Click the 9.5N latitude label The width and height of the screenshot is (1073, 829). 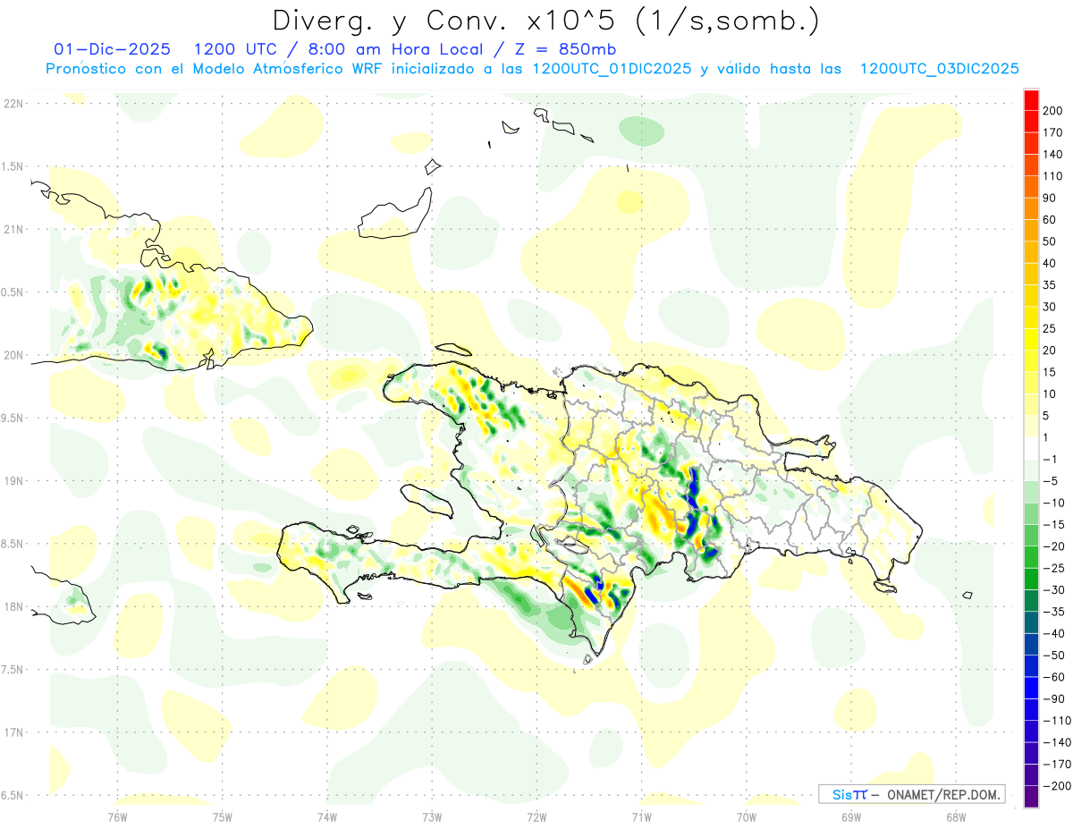13,418
